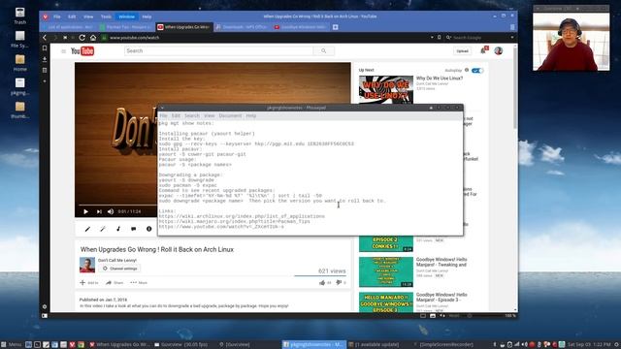Switch to the List of applications tab

click(x=68, y=27)
